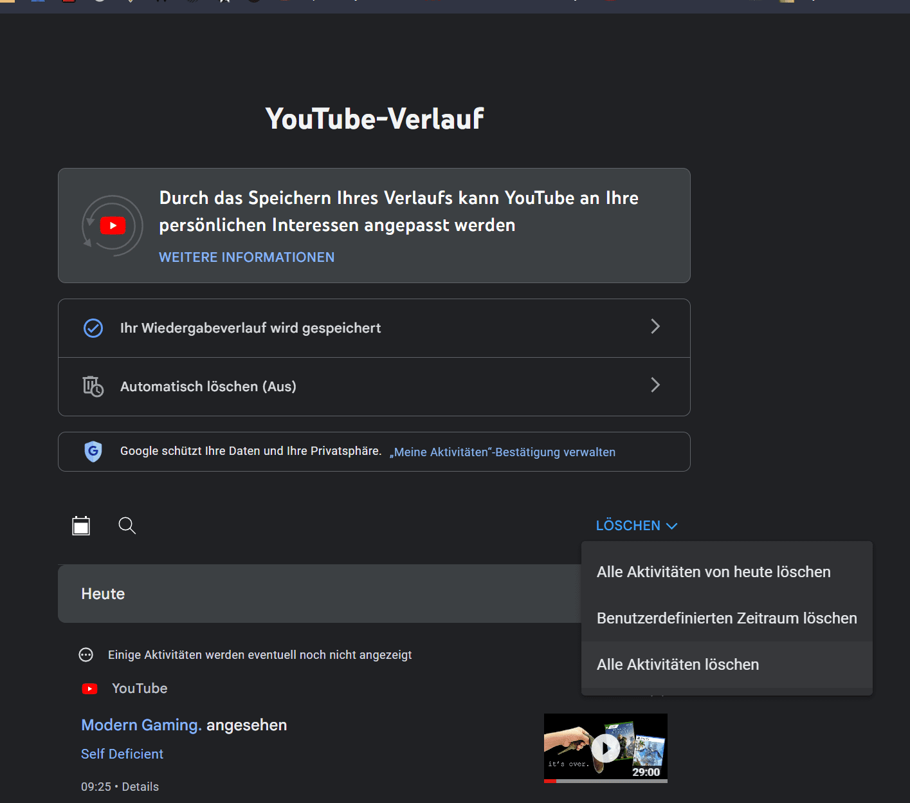
Task: Click the 29:00 duration badge on thumbnail
Action: point(646,772)
